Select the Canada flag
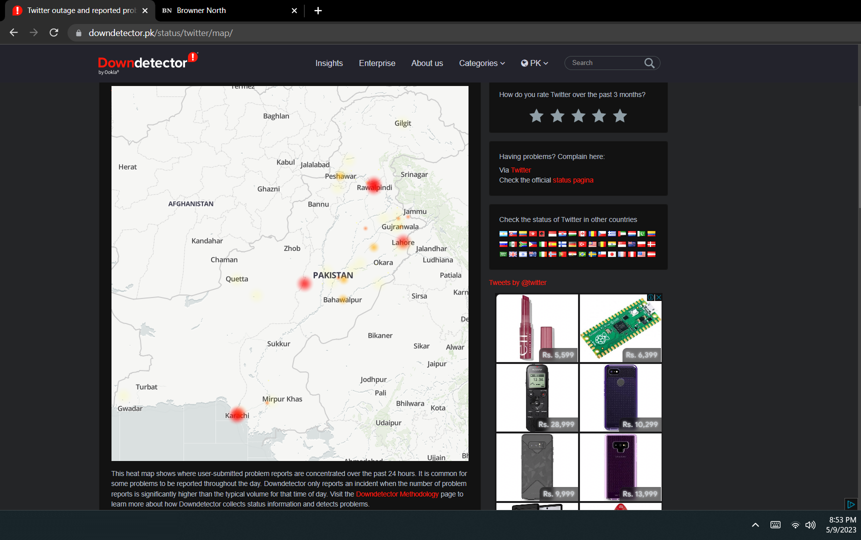The width and height of the screenshot is (861, 540). coord(582,233)
